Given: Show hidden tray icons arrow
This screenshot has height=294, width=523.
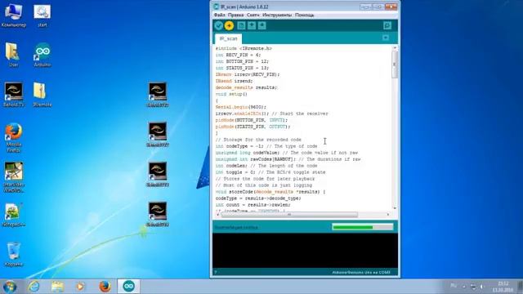Looking at the screenshot, I should click(x=464, y=287).
